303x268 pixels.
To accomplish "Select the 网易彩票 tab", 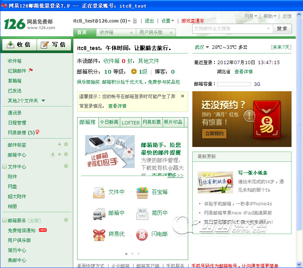I will tap(152, 122).
